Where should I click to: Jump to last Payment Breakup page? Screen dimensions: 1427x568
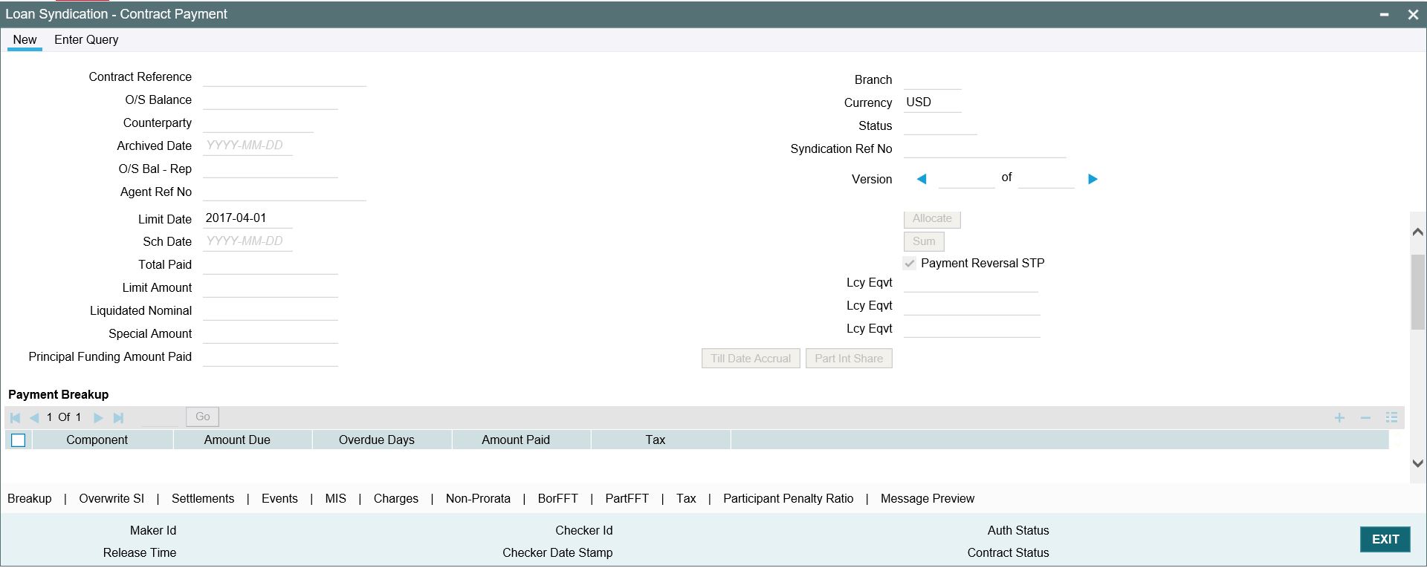[x=118, y=418]
